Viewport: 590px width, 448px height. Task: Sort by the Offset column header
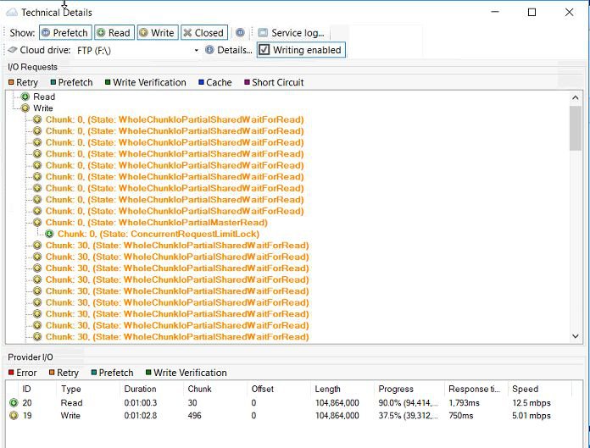click(x=278, y=389)
